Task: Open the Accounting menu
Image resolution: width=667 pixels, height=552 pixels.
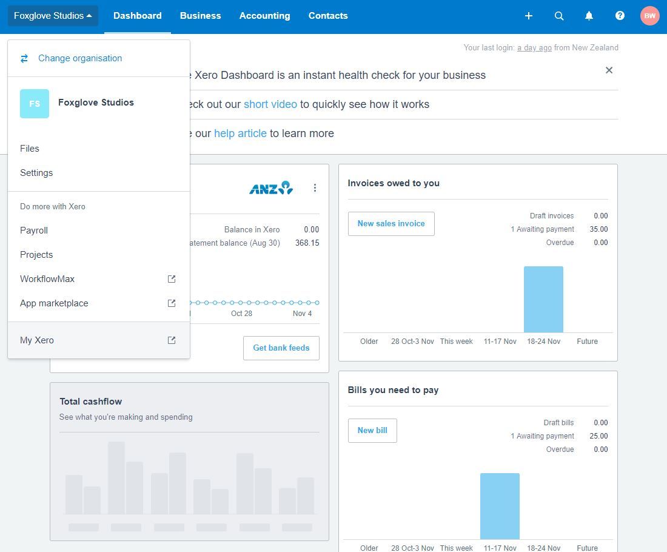Action: point(264,16)
